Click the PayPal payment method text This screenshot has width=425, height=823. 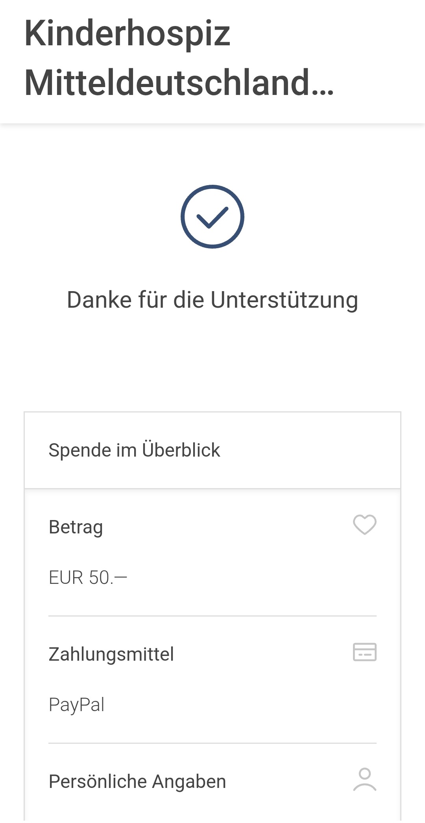coord(76,705)
